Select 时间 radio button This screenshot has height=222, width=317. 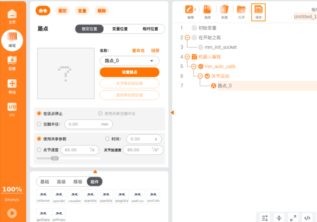coord(108,139)
